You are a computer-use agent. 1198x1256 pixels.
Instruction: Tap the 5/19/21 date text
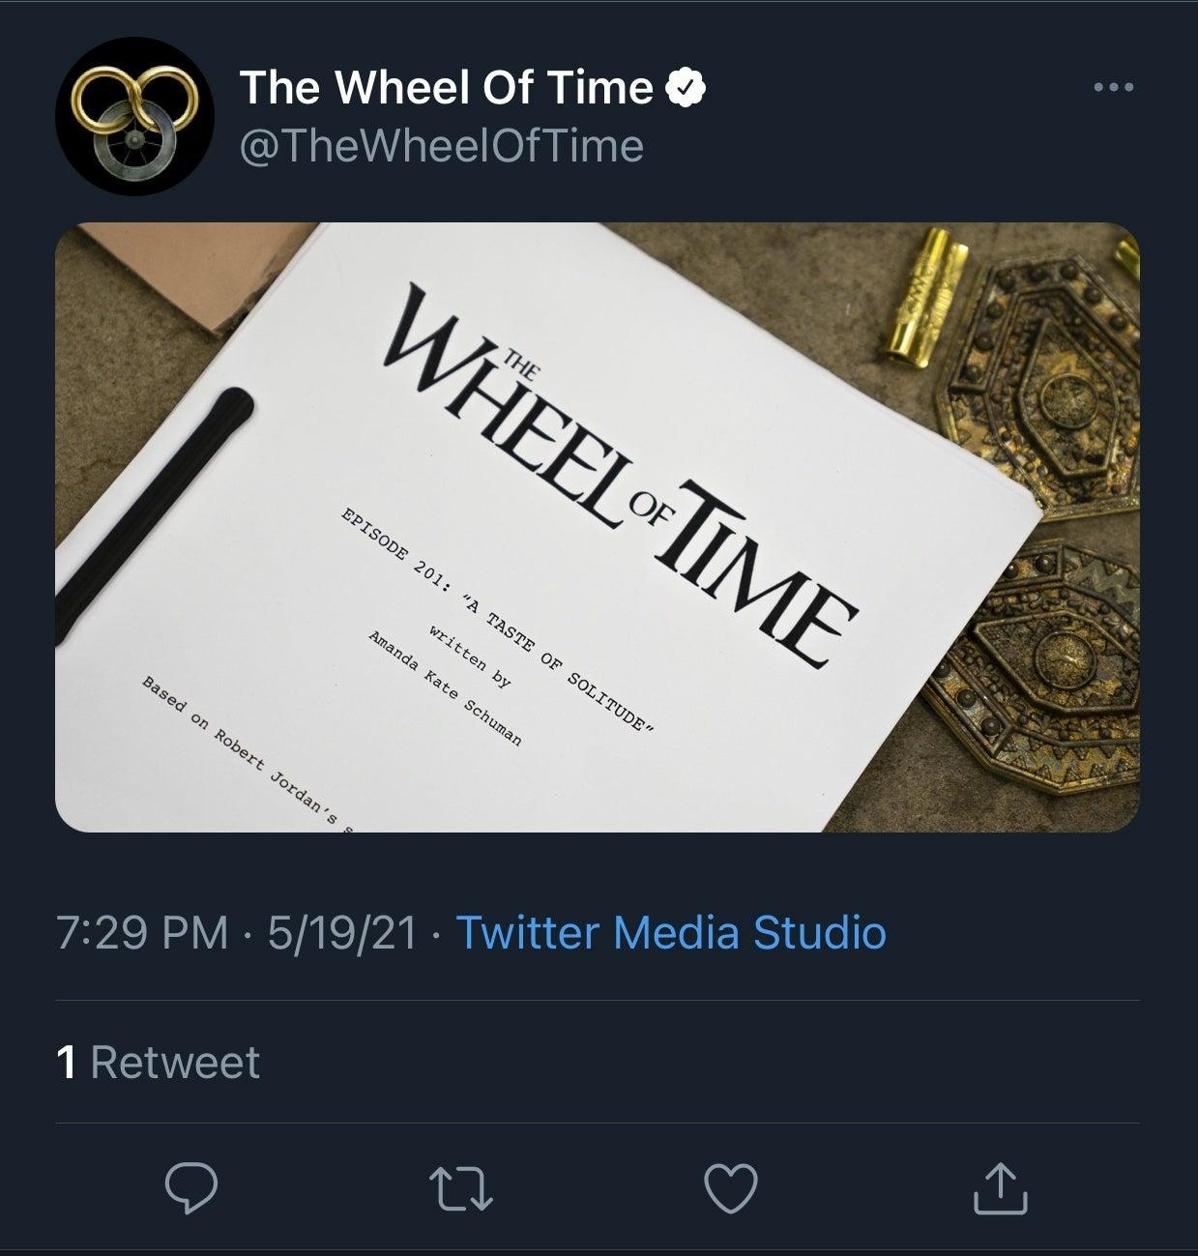point(343,933)
